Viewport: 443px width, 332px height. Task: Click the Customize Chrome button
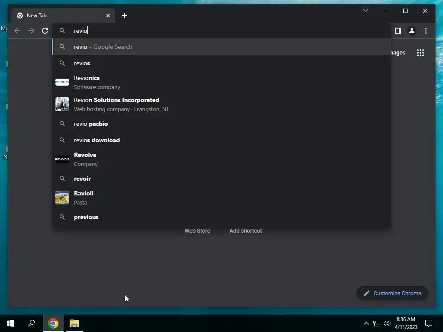pyautogui.click(x=392, y=294)
